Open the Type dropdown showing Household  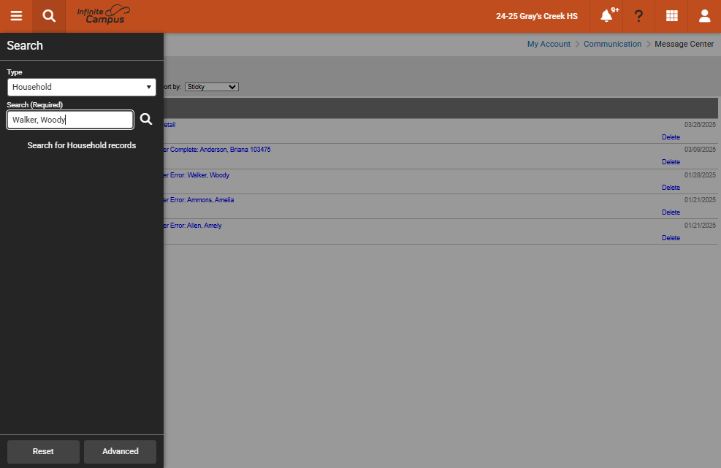pyautogui.click(x=81, y=87)
